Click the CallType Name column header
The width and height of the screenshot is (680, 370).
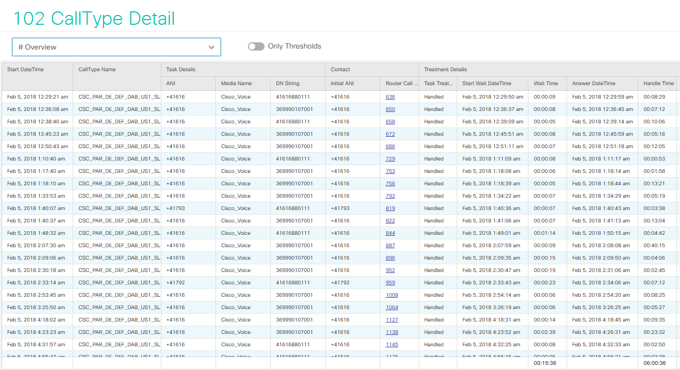117,76
